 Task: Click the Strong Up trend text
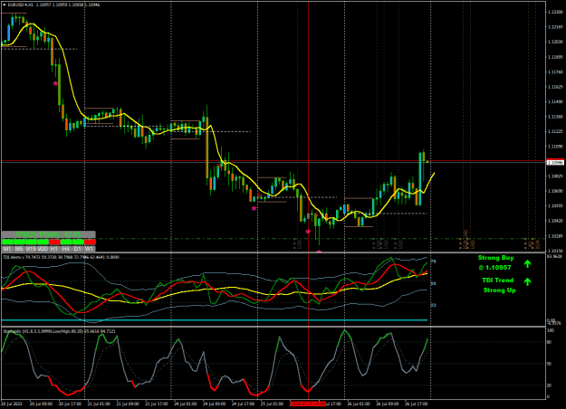coord(499,290)
